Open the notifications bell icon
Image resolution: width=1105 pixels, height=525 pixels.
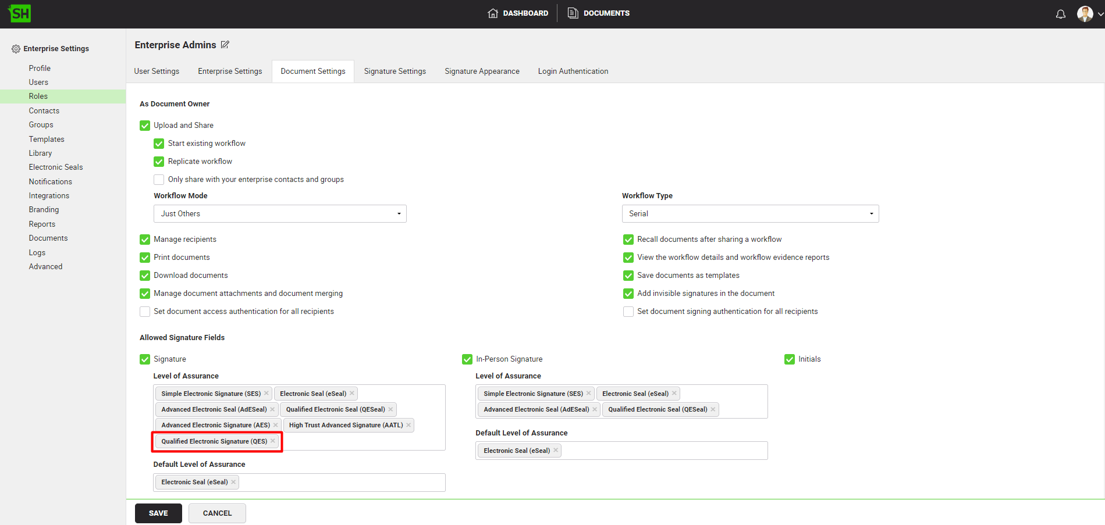click(1060, 14)
